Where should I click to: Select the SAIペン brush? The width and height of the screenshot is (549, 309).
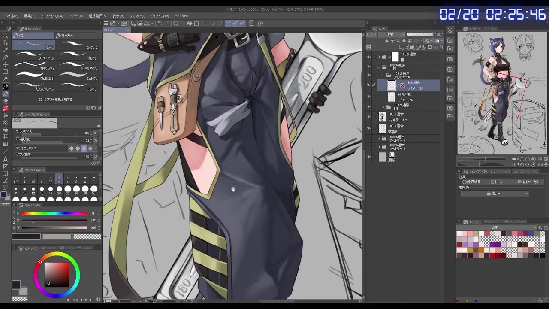pos(78,76)
